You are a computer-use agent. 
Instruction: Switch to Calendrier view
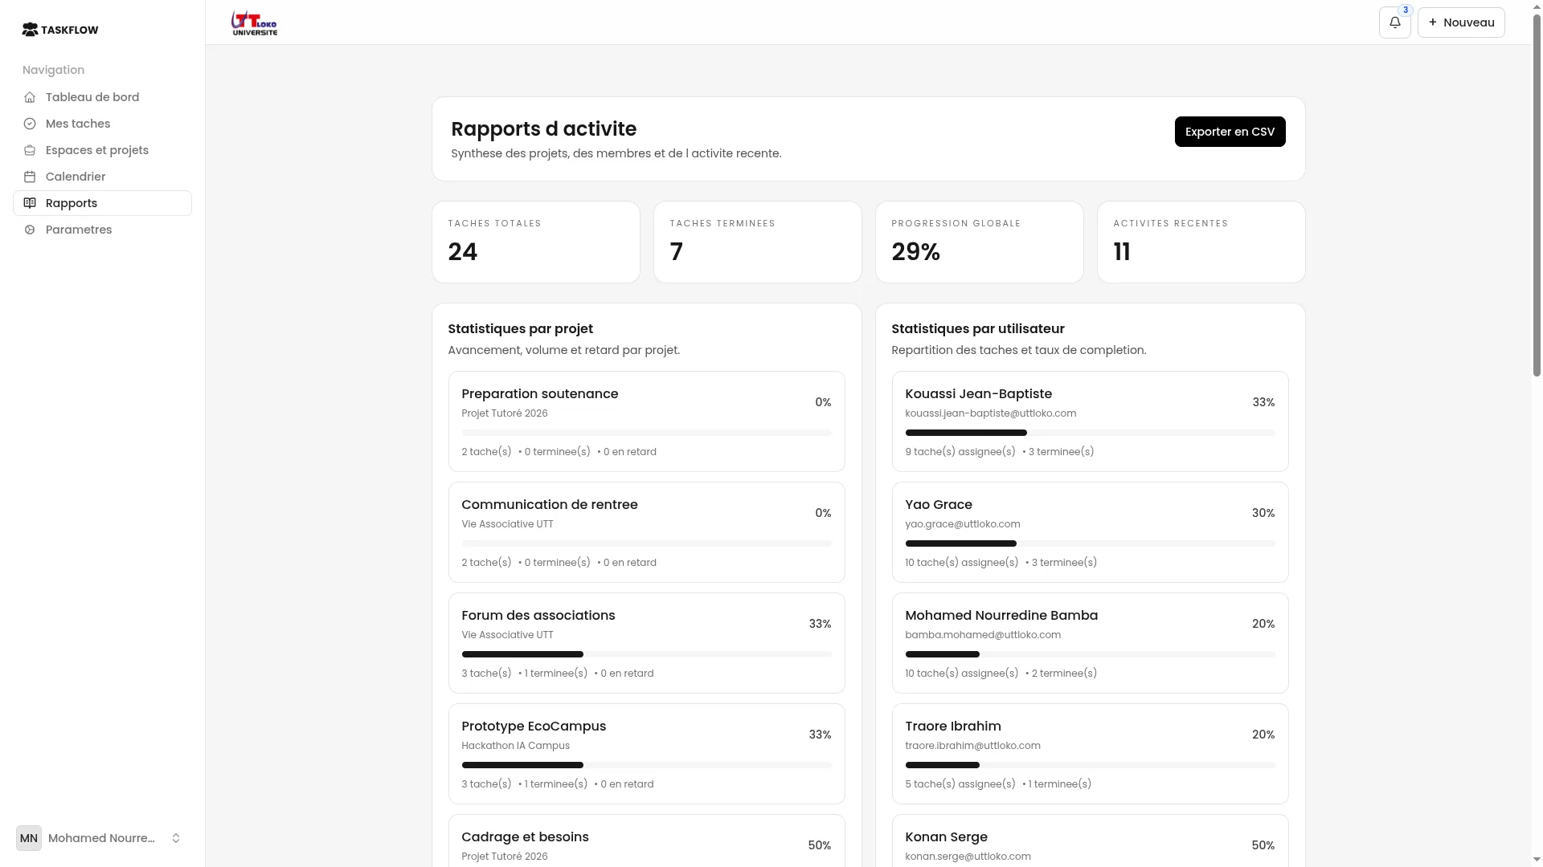coord(102,177)
